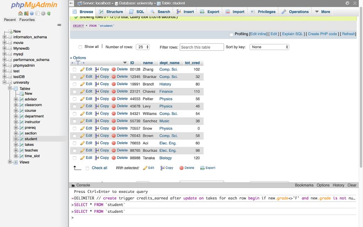Image resolution: width=363 pixels, height=227 pixels.
Task: Click Copy icon for Chavez row
Action: coord(97,92)
